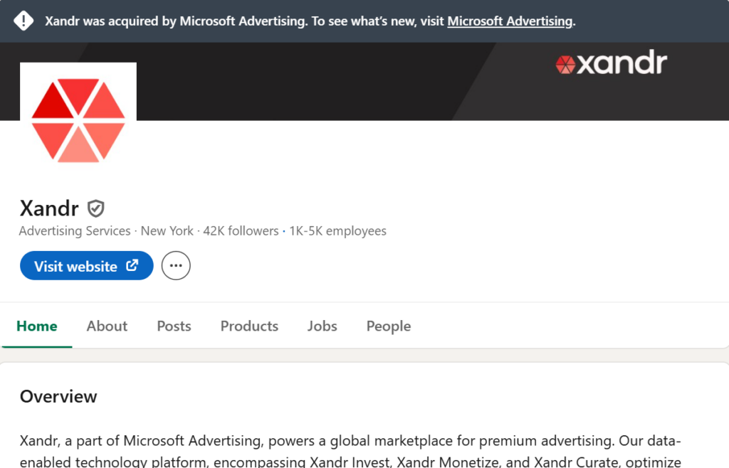The width and height of the screenshot is (729, 468).
Task: Select the Home tab
Action: tap(37, 326)
